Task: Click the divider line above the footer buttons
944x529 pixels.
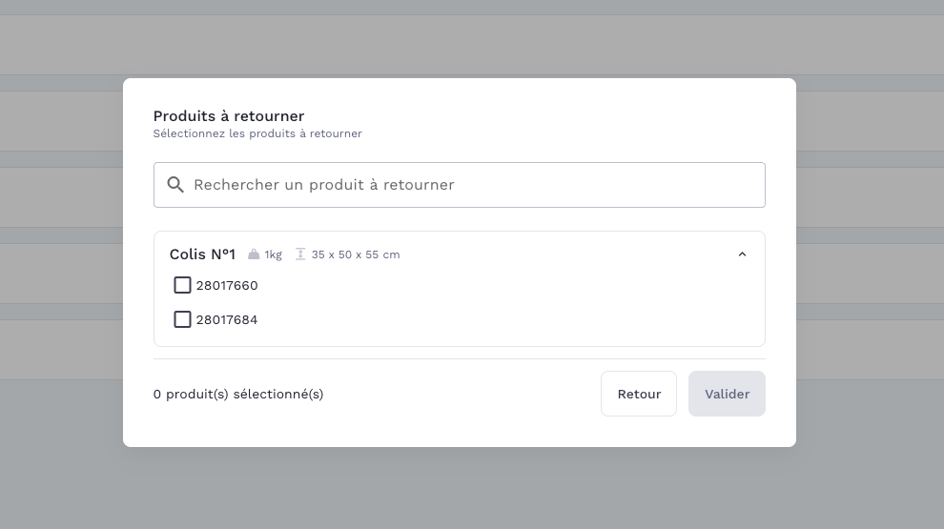Action: coord(459,358)
